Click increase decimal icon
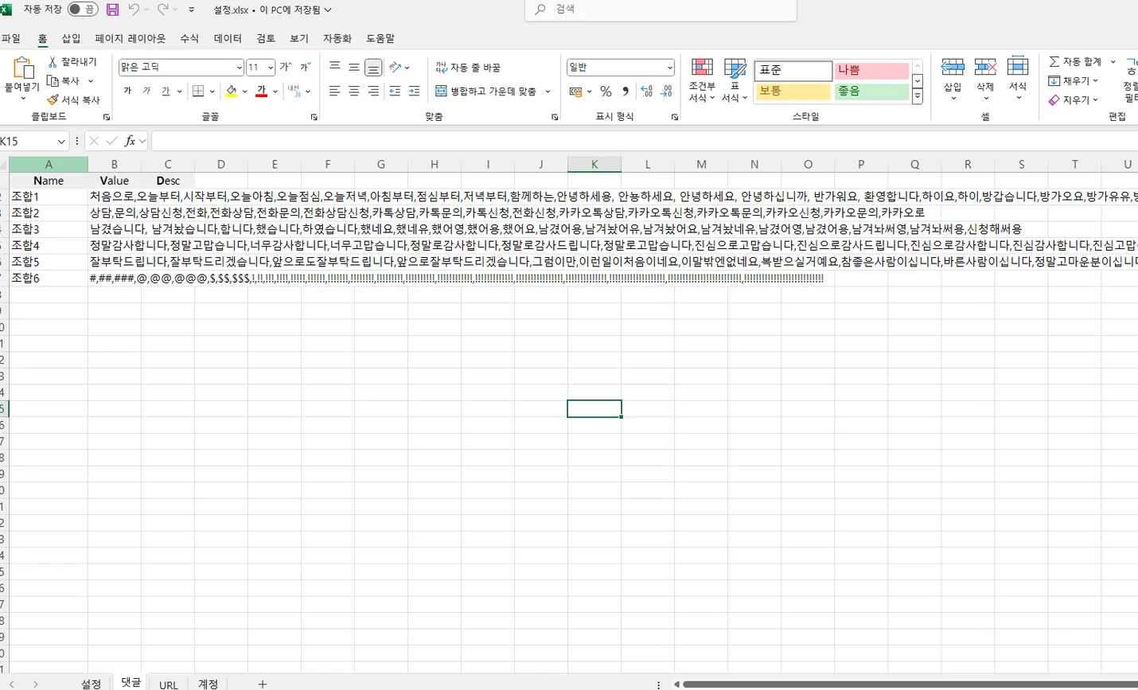Viewport: 1138px width, 690px height. [x=647, y=92]
